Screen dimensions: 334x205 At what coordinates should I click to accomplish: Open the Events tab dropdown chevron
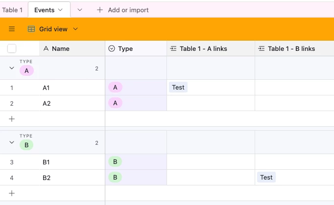[60, 10]
